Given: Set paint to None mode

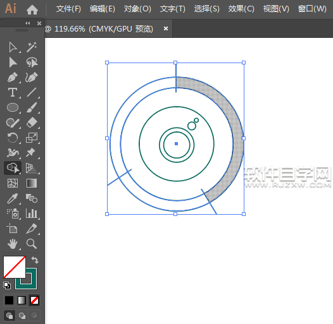Looking at the screenshot, I should point(34,300).
